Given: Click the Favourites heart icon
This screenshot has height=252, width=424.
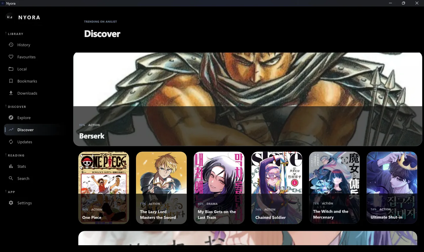Looking at the screenshot, I should click(x=11, y=57).
